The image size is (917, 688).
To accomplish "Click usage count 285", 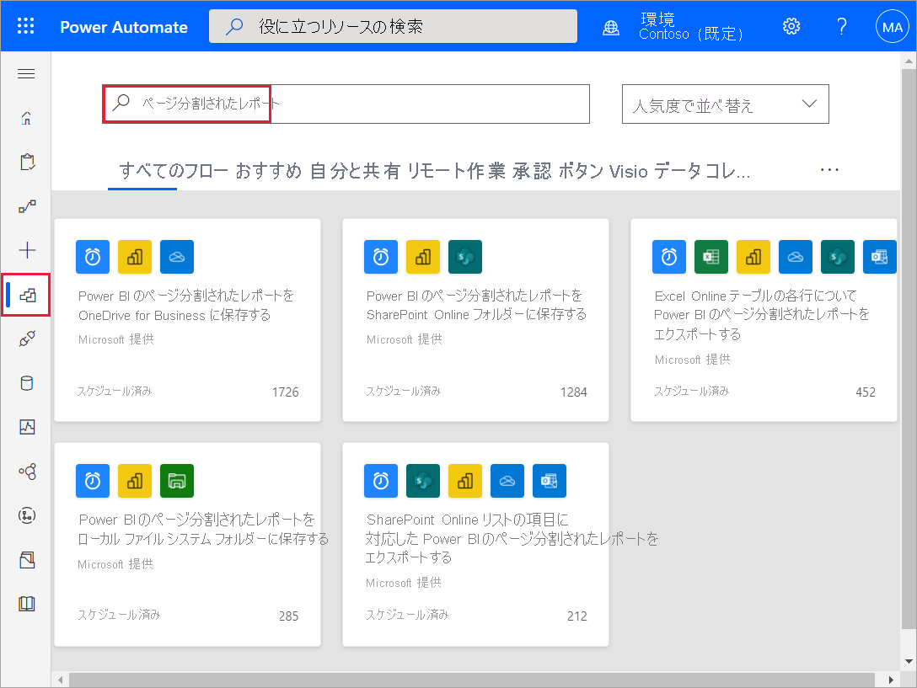I will pyautogui.click(x=288, y=616).
